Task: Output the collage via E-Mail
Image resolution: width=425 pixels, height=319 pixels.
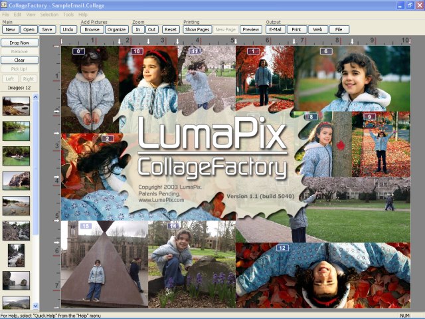Action: point(276,29)
